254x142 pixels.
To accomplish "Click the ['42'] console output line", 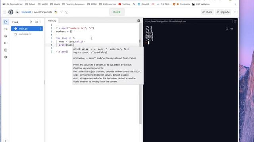I will 149,39.
